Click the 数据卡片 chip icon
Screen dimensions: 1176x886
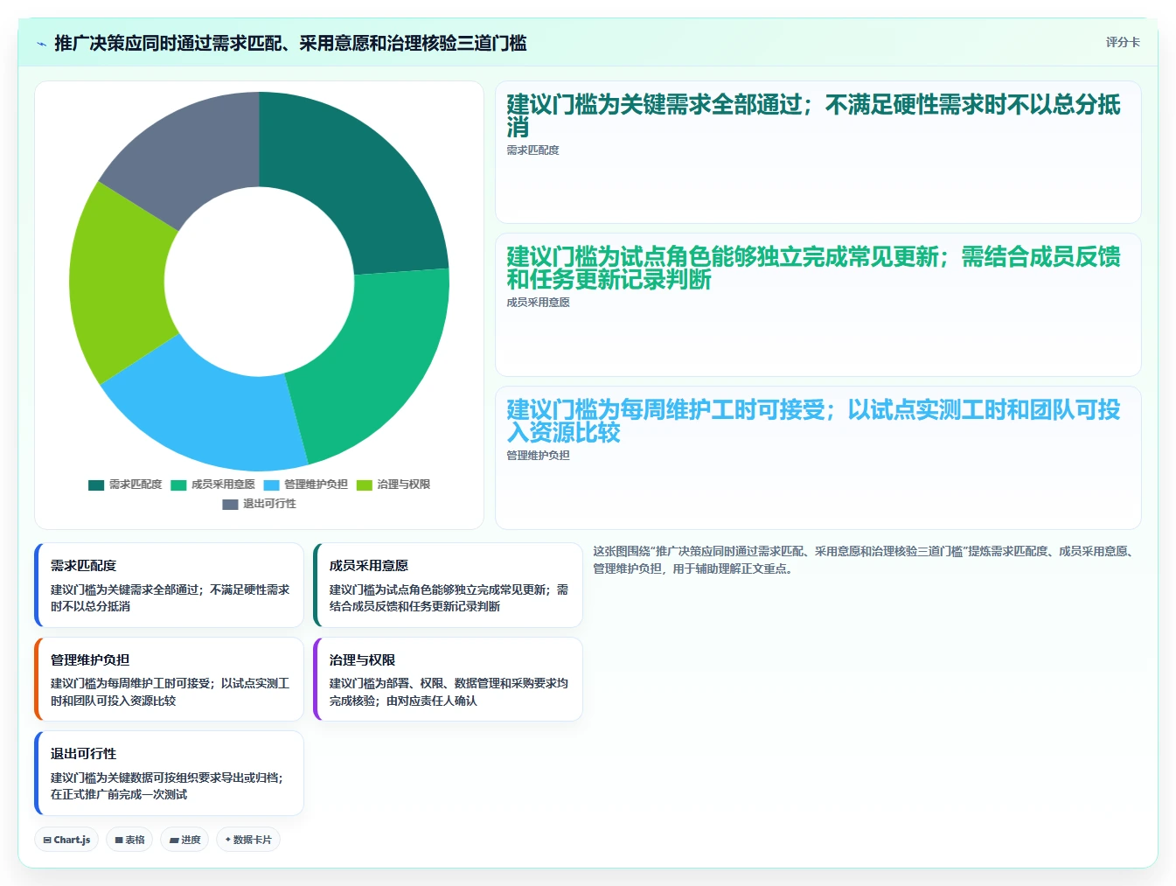(x=228, y=840)
